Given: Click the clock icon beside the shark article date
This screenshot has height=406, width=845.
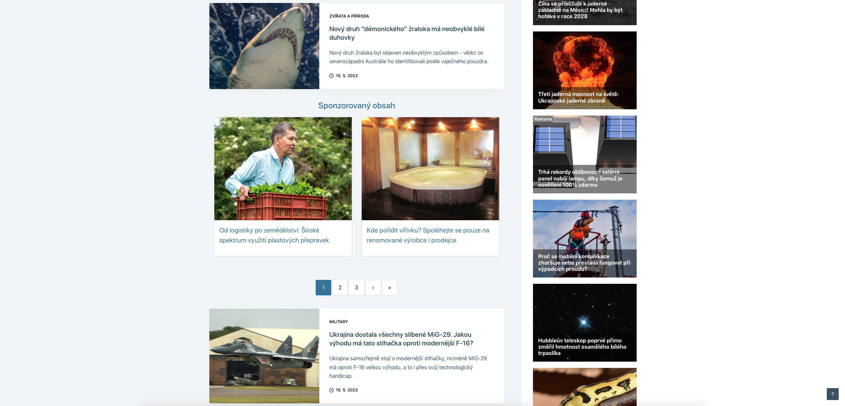Looking at the screenshot, I should [x=331, y=76].
